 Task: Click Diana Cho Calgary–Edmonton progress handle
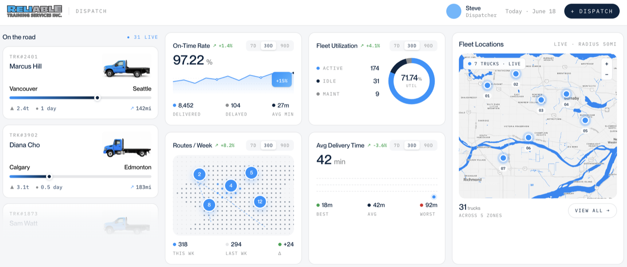[49, 177]
